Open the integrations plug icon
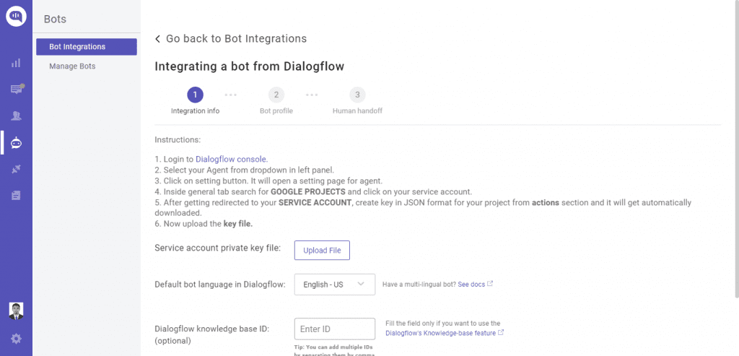Image resolution: width=739 pixels, height=356 pixels. [x=16, y=169]
